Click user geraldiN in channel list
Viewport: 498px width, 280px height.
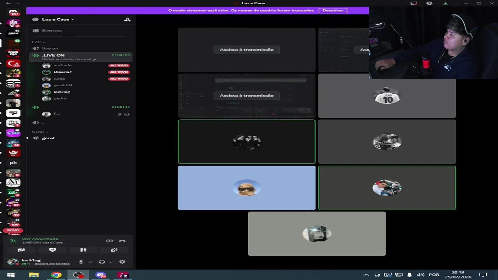[63, 85]
